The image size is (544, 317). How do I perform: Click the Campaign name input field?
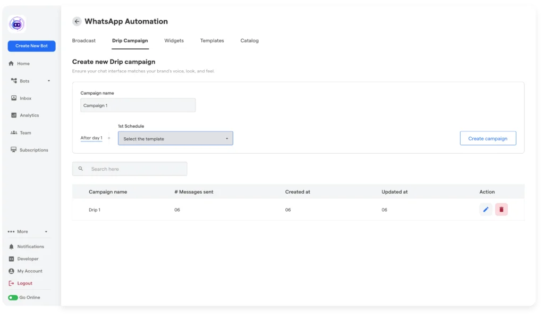(x=138, y=105)
